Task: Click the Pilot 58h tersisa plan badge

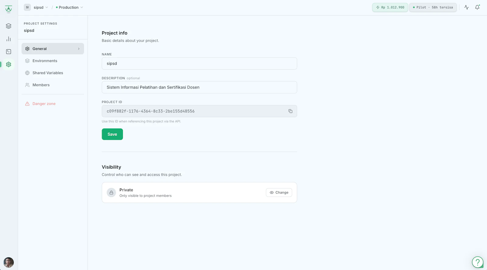Action: [x=433, y=7]
